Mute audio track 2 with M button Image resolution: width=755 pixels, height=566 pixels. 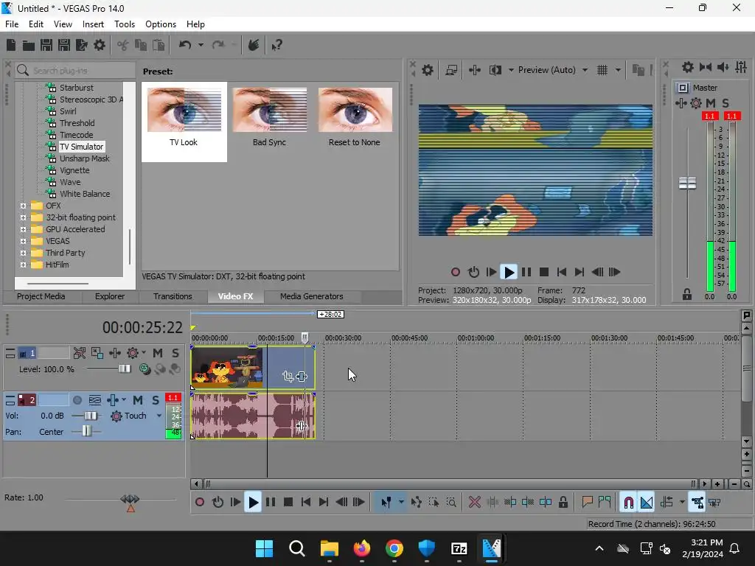pyautogui.click(x=138, y=400)
